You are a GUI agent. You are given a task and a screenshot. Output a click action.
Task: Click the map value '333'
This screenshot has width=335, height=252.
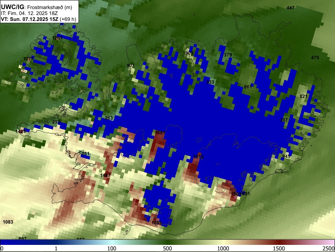click(210, 82)
